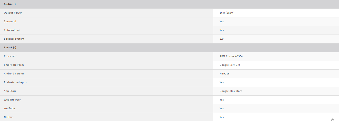Screen dimensions: 339x121
Task: Click the Surround row label
Action: (10, 21)
